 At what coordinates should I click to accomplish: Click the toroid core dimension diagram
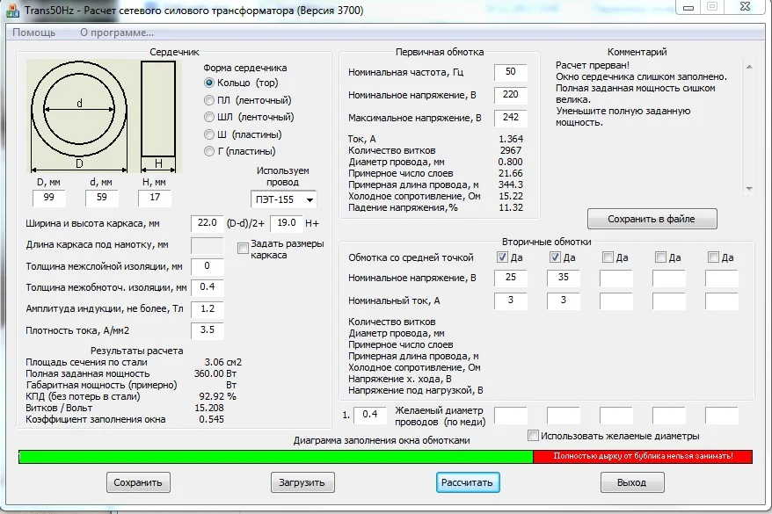pyautogui.click(x=104, y=116)
